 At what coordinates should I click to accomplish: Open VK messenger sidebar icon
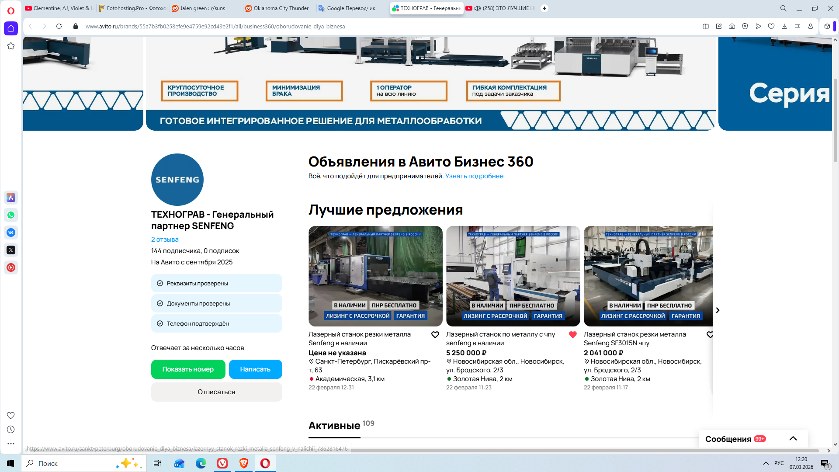pos(11,233)
